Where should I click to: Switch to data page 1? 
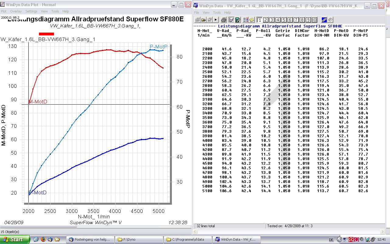click(260, 20)
